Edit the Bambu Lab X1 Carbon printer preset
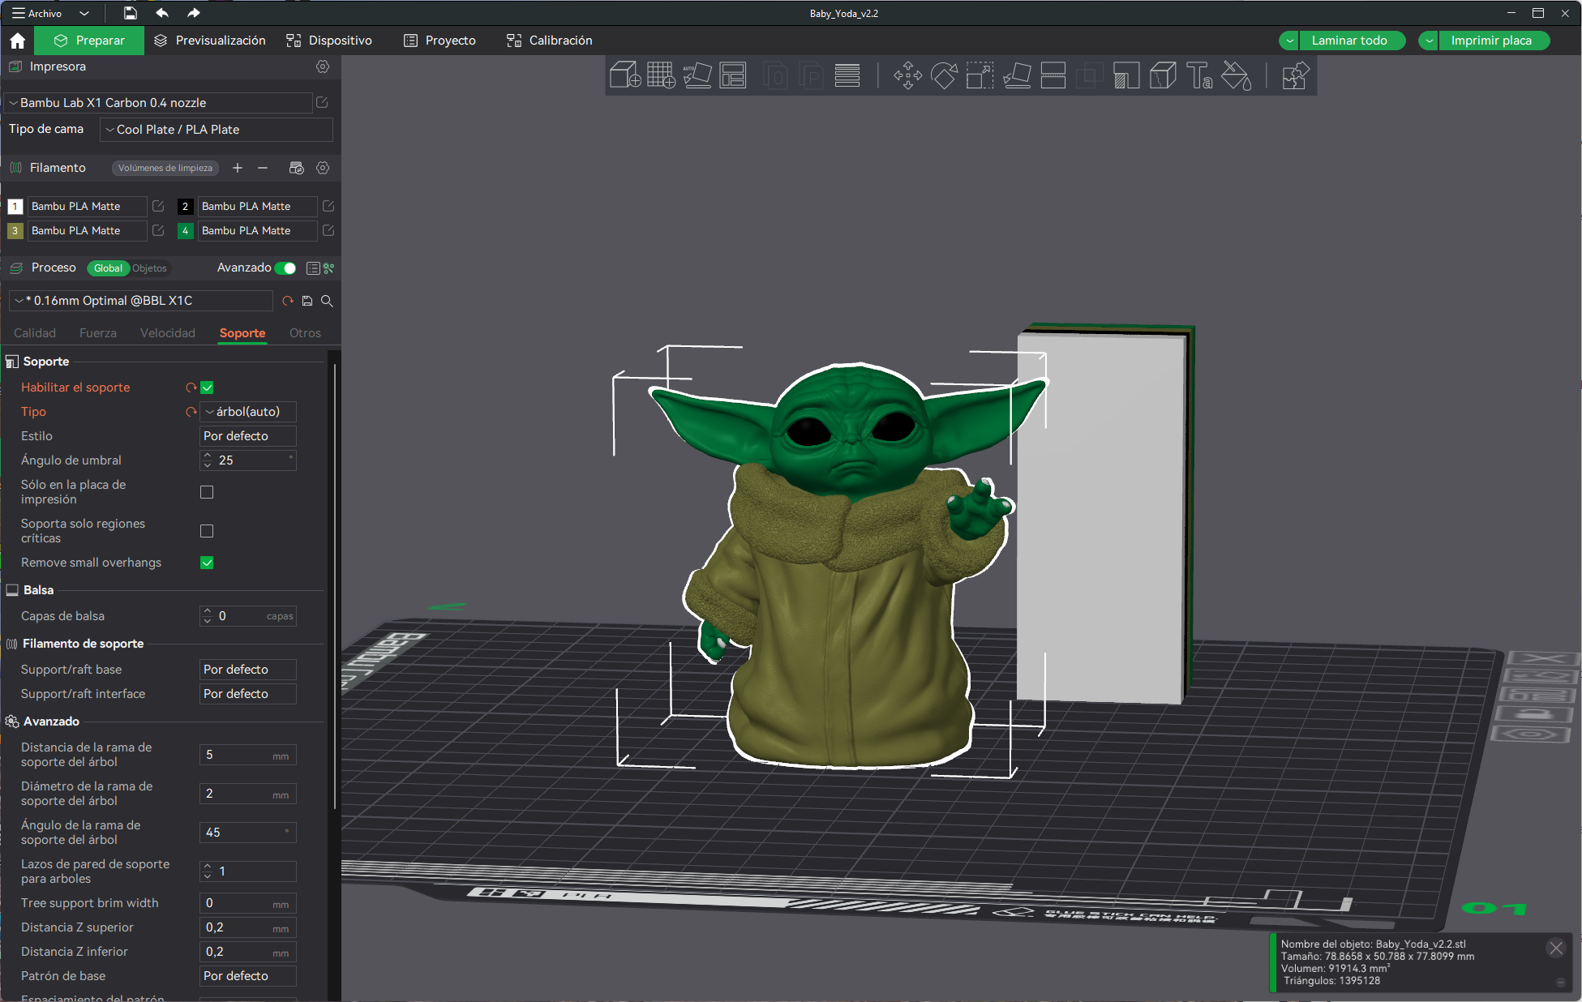1582x1002 pixels. click(322, 102)
